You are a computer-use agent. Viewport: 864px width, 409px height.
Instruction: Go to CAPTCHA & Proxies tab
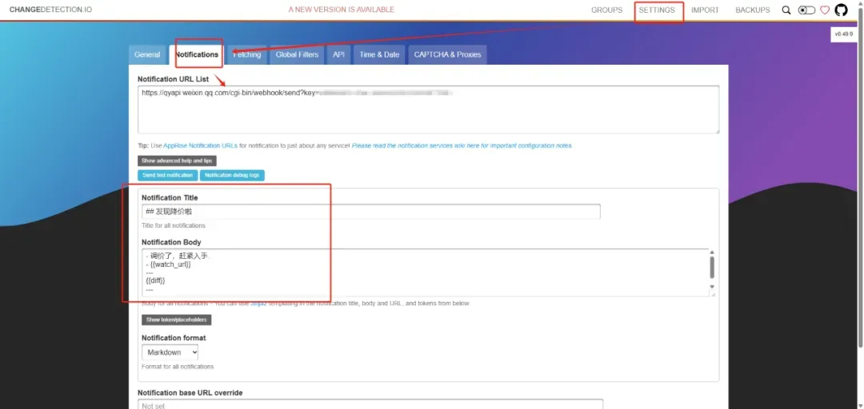click(447, 54)
